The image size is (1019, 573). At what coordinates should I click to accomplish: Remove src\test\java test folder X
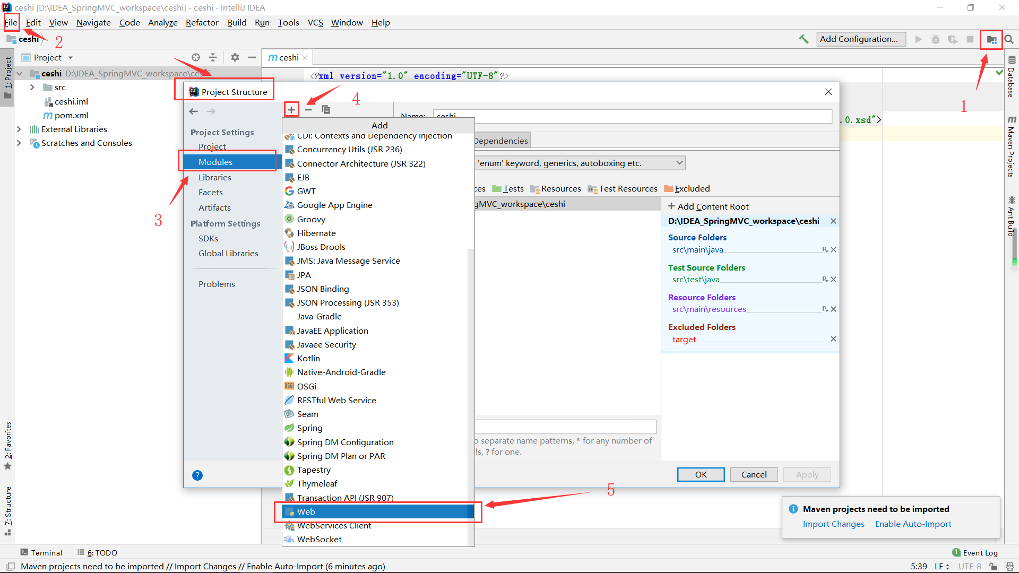click(x=833, y=280)
